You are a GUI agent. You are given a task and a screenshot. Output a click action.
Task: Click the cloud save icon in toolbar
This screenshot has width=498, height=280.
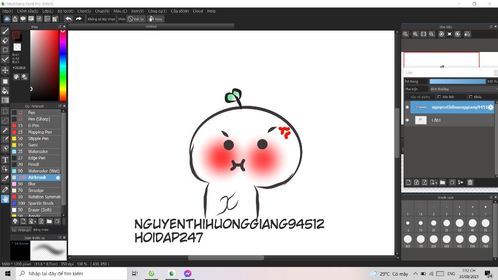(x=7, y=19)
